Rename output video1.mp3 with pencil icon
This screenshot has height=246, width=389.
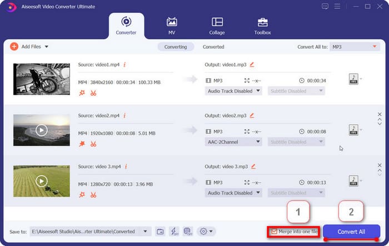(252, 64)
